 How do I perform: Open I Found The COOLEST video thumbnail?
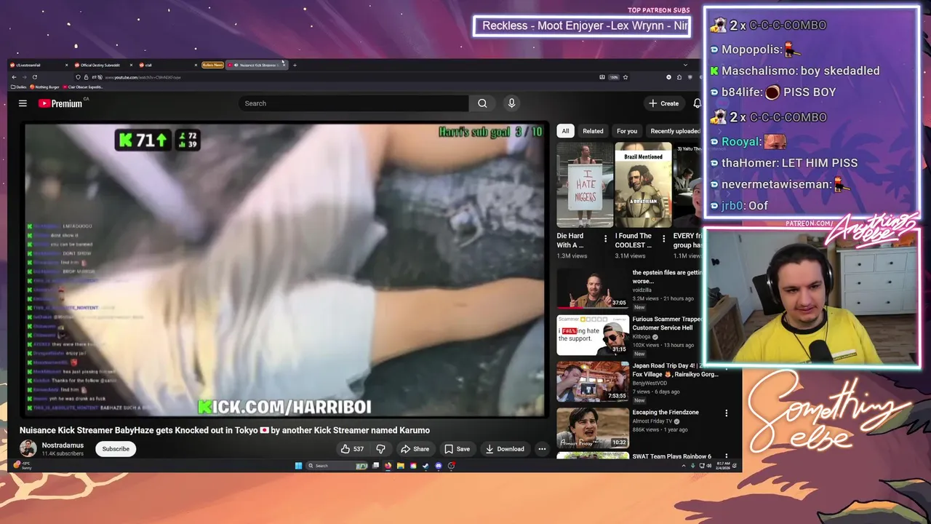point(643,185)
